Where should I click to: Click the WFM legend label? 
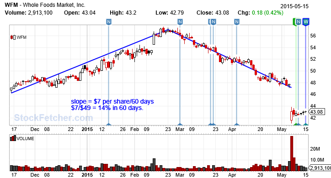pos(21,37)
